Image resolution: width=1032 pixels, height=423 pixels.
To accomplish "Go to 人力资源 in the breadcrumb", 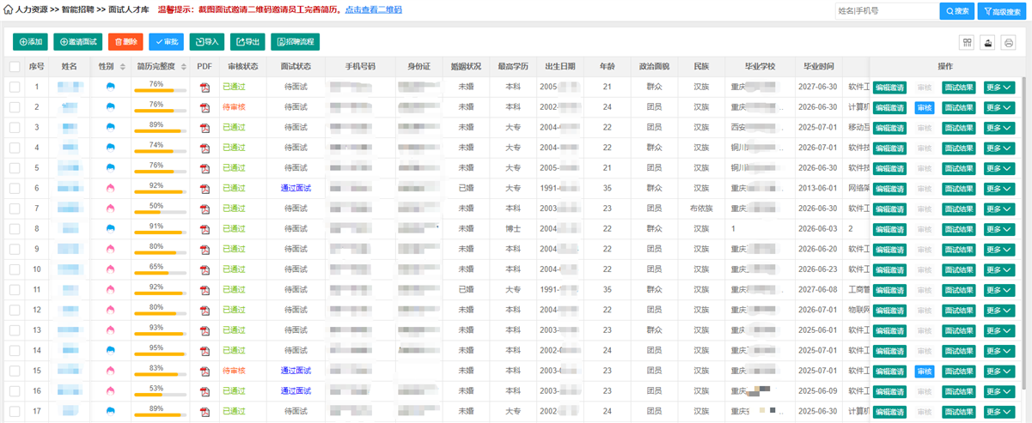I will pyautogui.click(x=32, y=10).
